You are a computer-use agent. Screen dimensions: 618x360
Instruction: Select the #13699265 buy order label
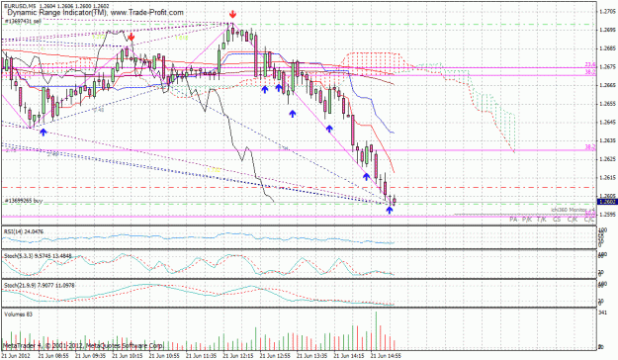coord(24,201)
